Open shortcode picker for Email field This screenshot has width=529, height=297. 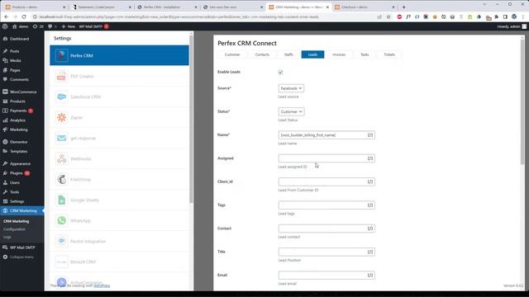[x=370, y=276]
